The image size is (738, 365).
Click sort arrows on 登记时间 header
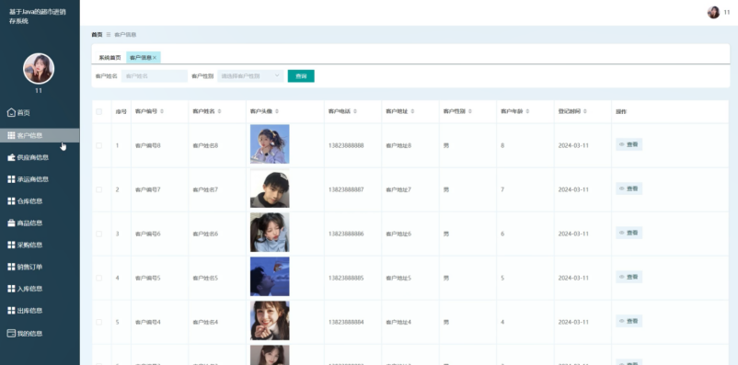(x=584, y=111)
